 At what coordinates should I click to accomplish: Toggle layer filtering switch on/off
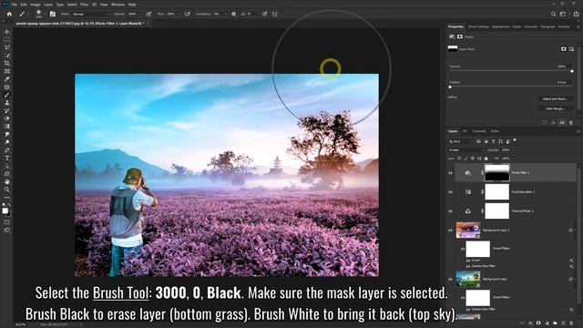[x=515, y=140]
